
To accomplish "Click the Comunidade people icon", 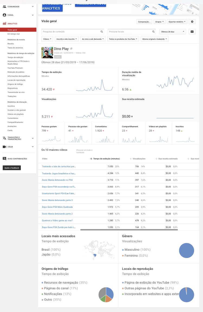I will [4, 6].
